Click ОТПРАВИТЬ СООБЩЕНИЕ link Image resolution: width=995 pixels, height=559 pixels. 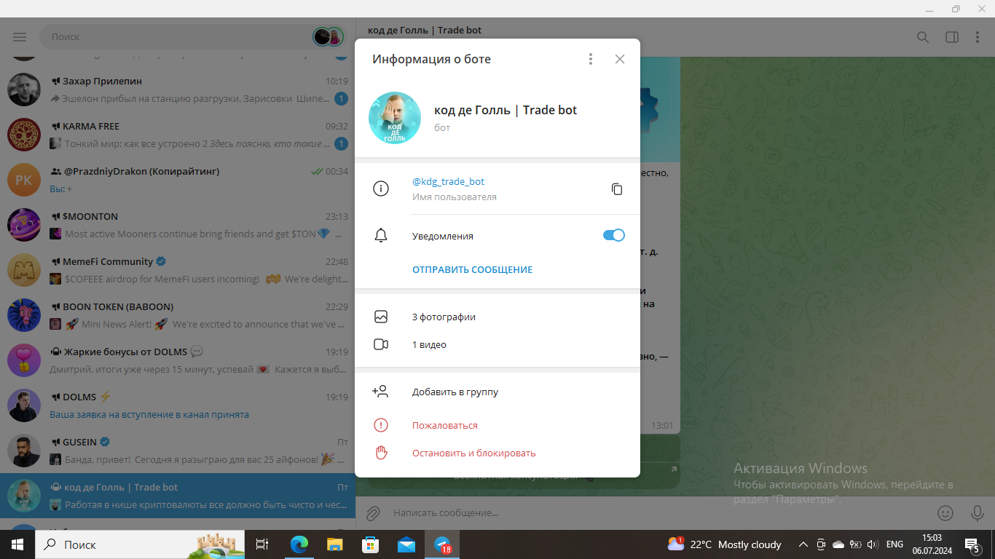point(472,269)
